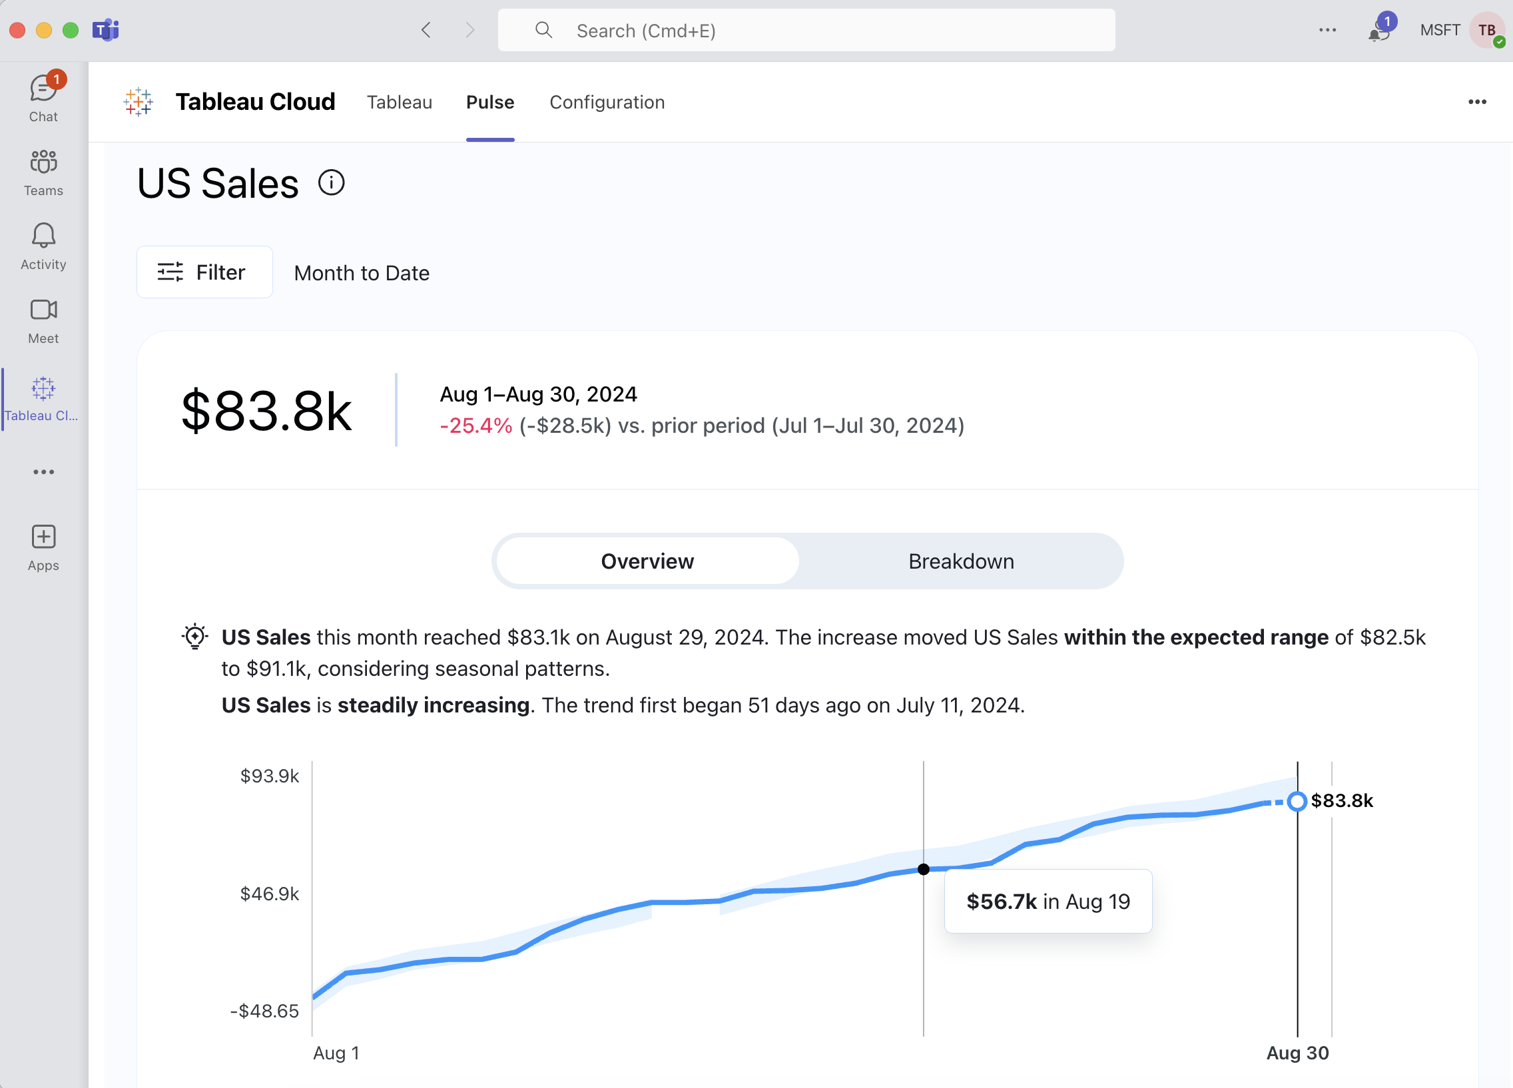Image resolution: width=1513 pixels, height=1088 pixels.
Task: Open title bar settings and more ellipsis
Action: point(1328,30)
